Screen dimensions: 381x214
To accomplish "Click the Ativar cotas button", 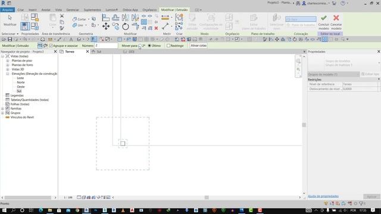I will point(198,46).
